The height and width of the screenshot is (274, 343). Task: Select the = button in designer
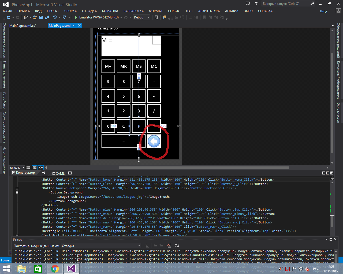pyautogui.click(x=124, y=141)
